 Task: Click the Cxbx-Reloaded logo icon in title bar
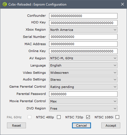pyautogui.click(x=5, y=4)
